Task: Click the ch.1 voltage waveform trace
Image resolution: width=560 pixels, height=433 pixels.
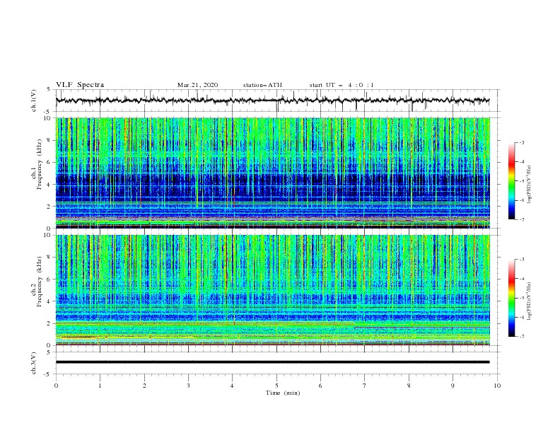Action: [x=273, y=100]
